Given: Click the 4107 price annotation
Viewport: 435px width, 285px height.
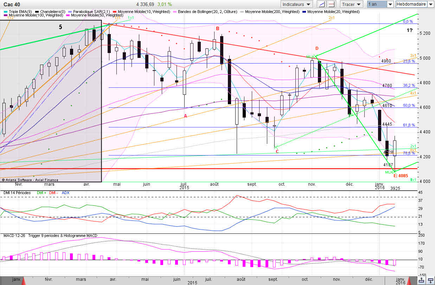Looking at the screenshot, I should 388,165.
